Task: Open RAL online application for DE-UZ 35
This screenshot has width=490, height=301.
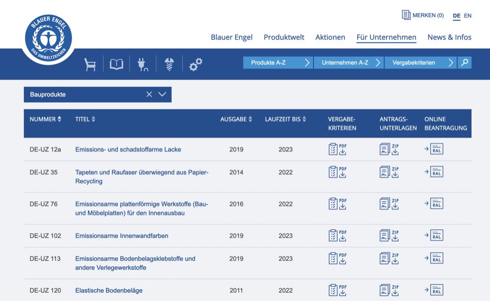Action: click(x=434, y=172)
